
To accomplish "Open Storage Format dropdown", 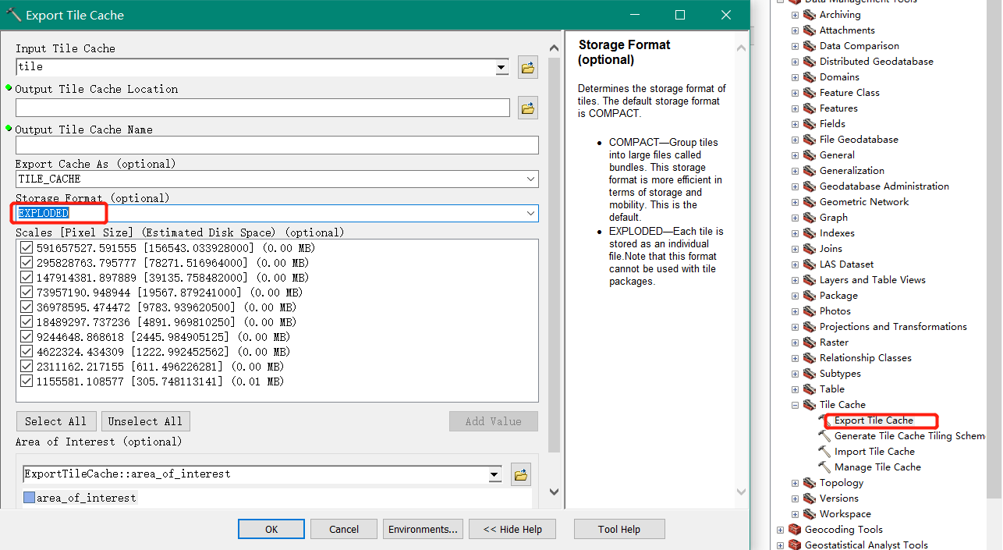I will tap(530, 213).
